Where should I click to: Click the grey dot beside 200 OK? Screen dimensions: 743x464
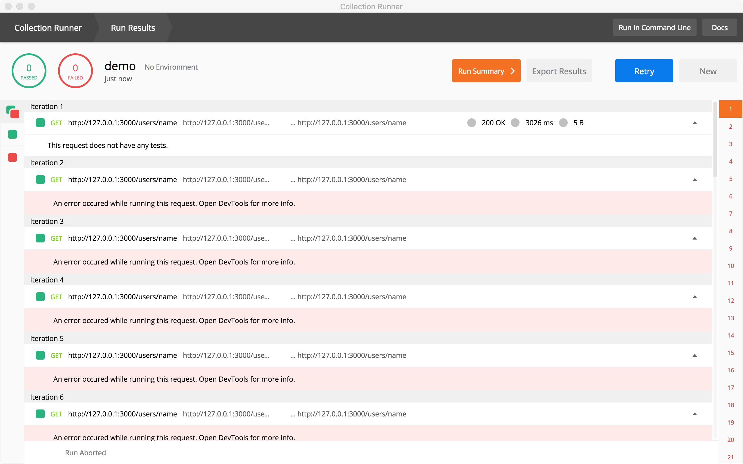coord(471,123)
